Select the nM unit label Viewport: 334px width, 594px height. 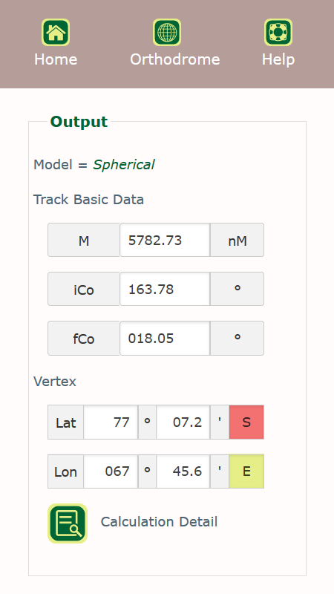tap(237, 240)
